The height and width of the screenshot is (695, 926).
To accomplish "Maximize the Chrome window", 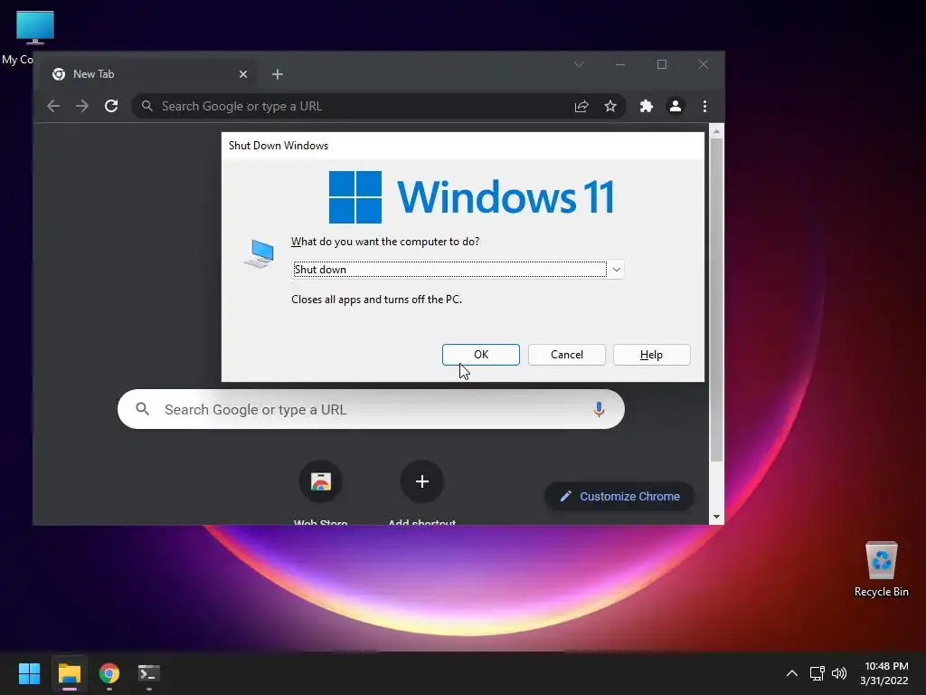I will [662, 64].
